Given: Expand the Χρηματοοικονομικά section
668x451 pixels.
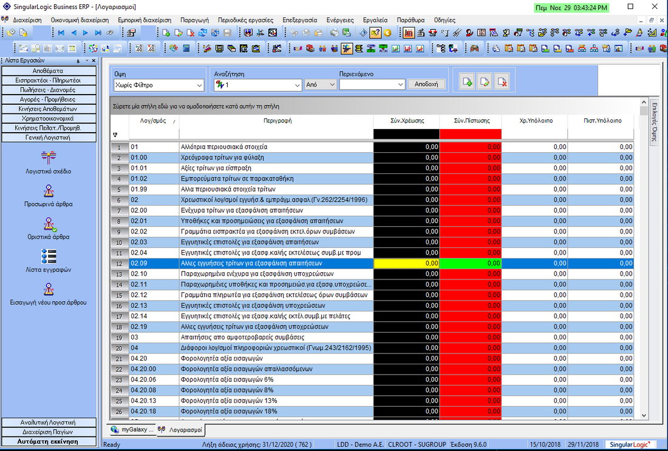Looking at the screenshot, I should click(49, 119).
